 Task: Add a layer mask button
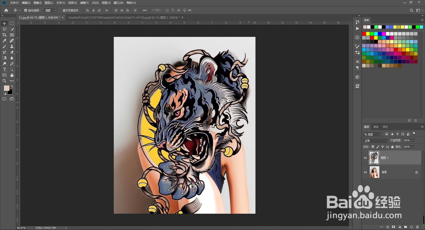coord(393,227)
